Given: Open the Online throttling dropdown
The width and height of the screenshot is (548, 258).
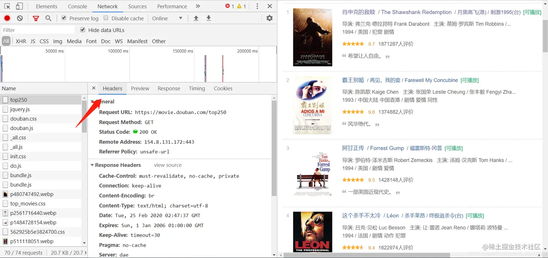Looking at the screenshot, I should (x=167, y=18).
